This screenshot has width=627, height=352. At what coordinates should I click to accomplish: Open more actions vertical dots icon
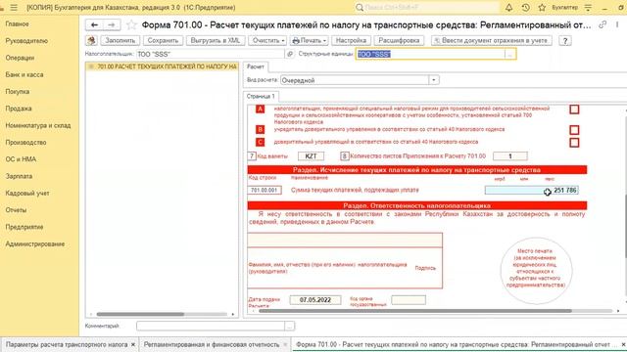(618, 24)
